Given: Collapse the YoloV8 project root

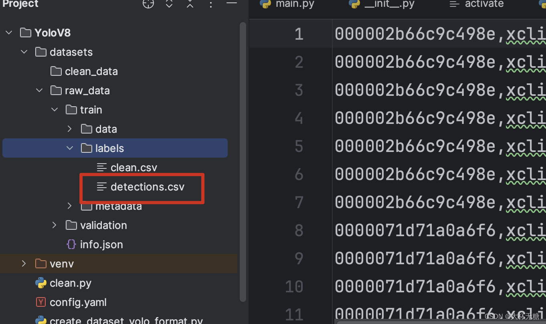Looking at the screenshot, I should pos(9,33).
